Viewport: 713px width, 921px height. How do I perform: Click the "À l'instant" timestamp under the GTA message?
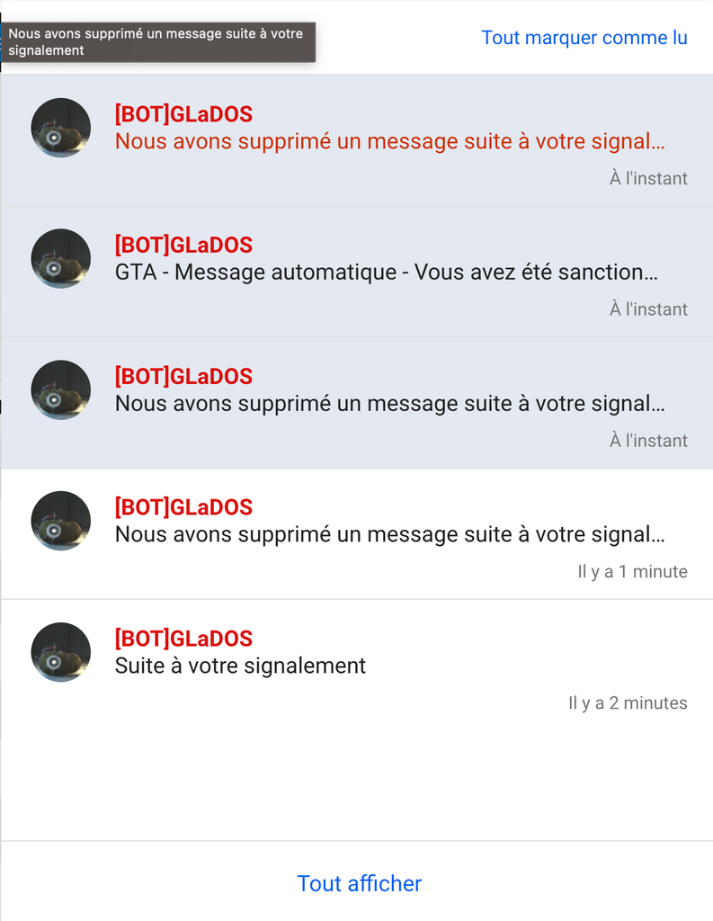[x=648, y=309]
